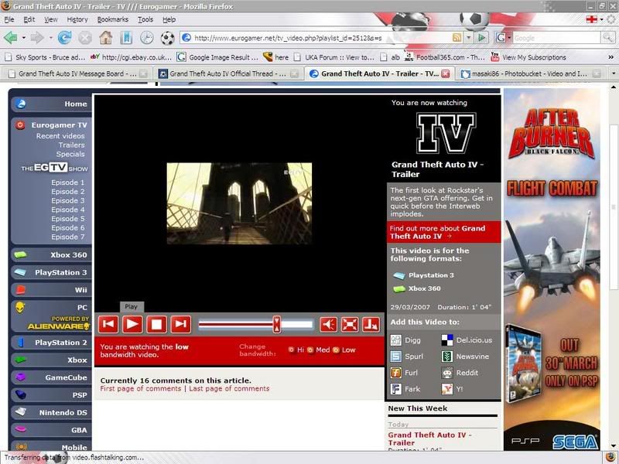Share video on Furl
The width and height of the screenshot is (619, 464).
[404, 373]
